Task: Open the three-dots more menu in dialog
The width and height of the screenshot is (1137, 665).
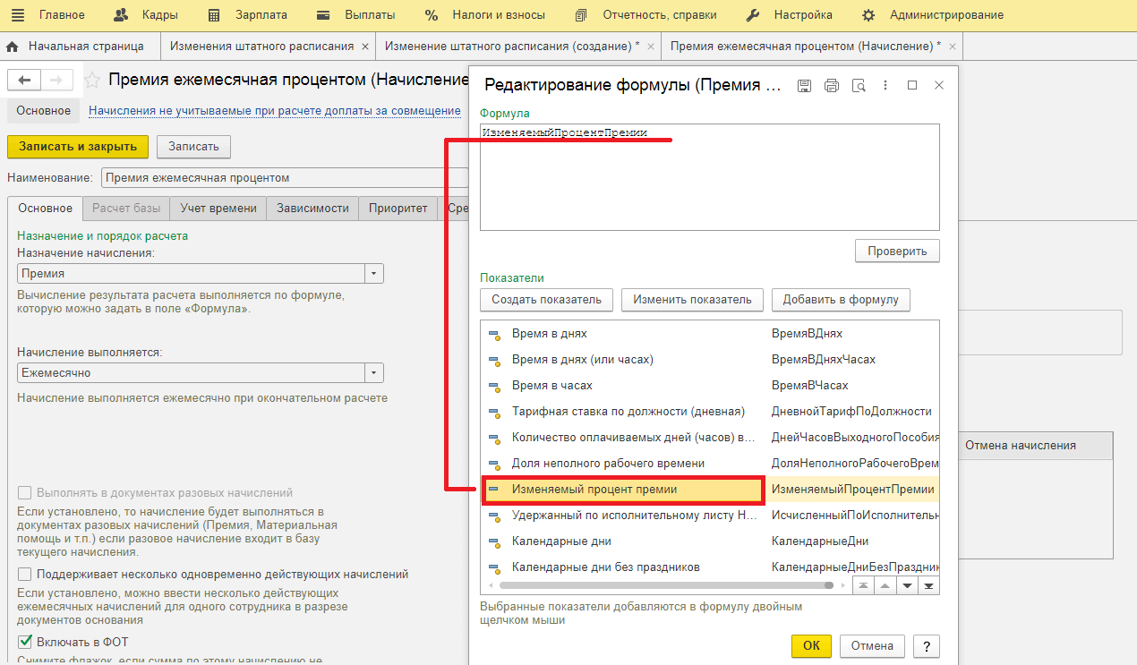Action: [x=885, y=85]
